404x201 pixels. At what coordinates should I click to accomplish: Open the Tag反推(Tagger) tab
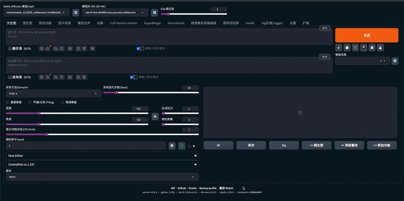(x=272, y=23)
